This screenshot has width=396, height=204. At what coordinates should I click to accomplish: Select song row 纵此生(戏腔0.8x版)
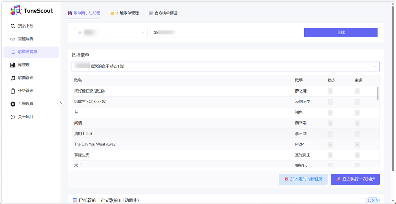click(x=226, y=102)
